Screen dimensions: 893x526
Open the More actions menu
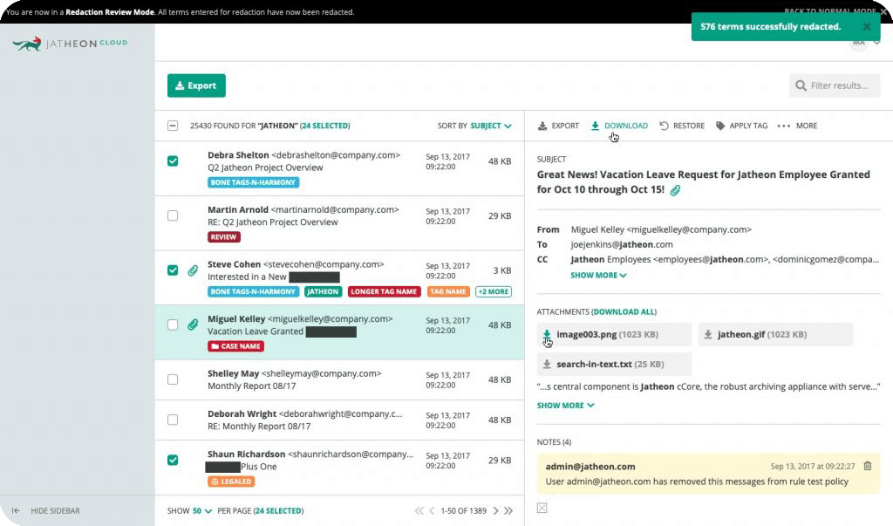[797, 126]
